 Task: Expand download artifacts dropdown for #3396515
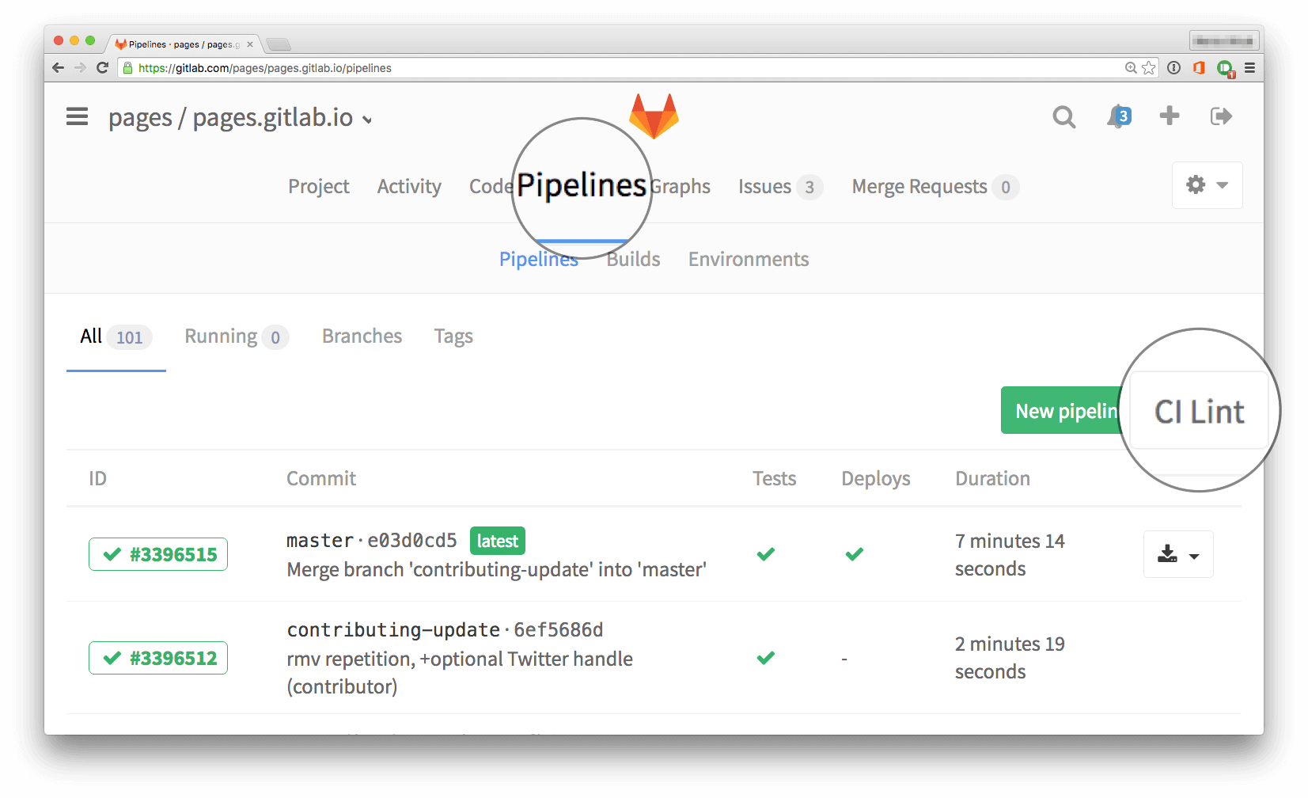[1177, 554]
